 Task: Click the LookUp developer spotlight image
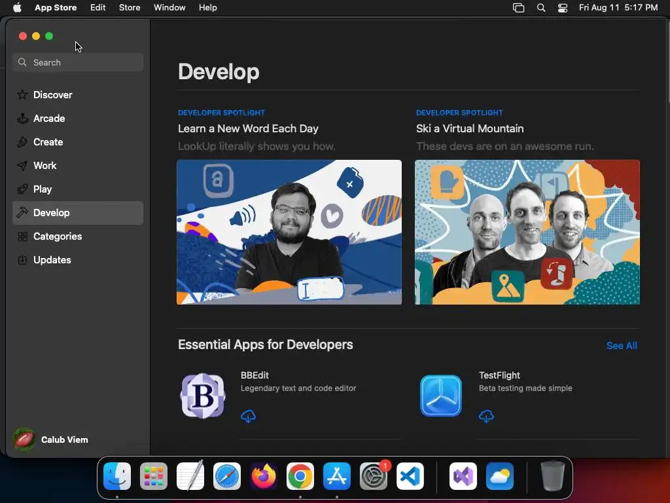[x=289, y=233]
